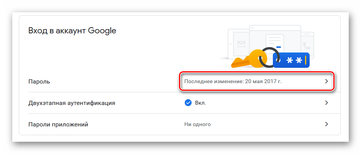Click the envelope icon in the illustration
The width and height of the screenshot is (361, 154).
coord(241,44)
